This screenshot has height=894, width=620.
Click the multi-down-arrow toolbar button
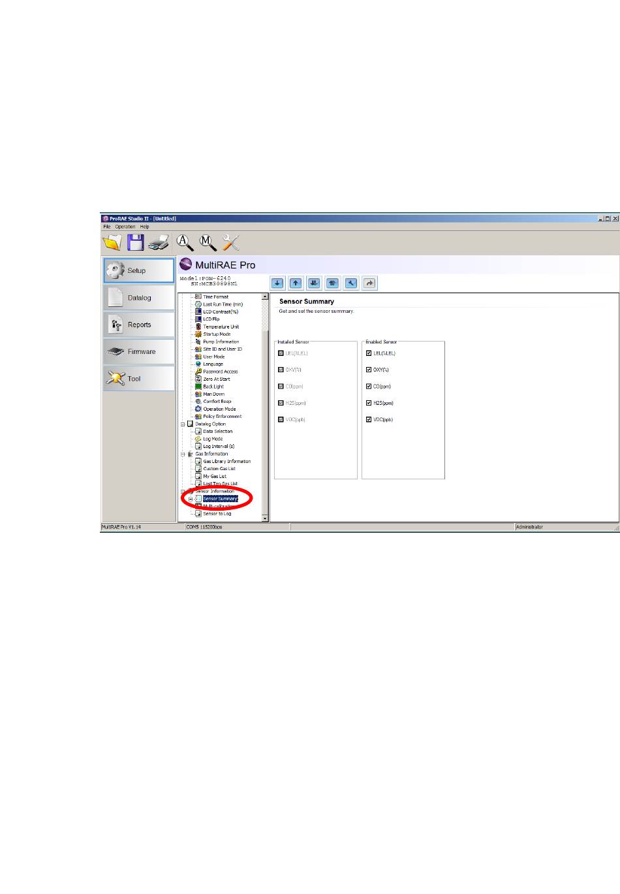point(314,283)
